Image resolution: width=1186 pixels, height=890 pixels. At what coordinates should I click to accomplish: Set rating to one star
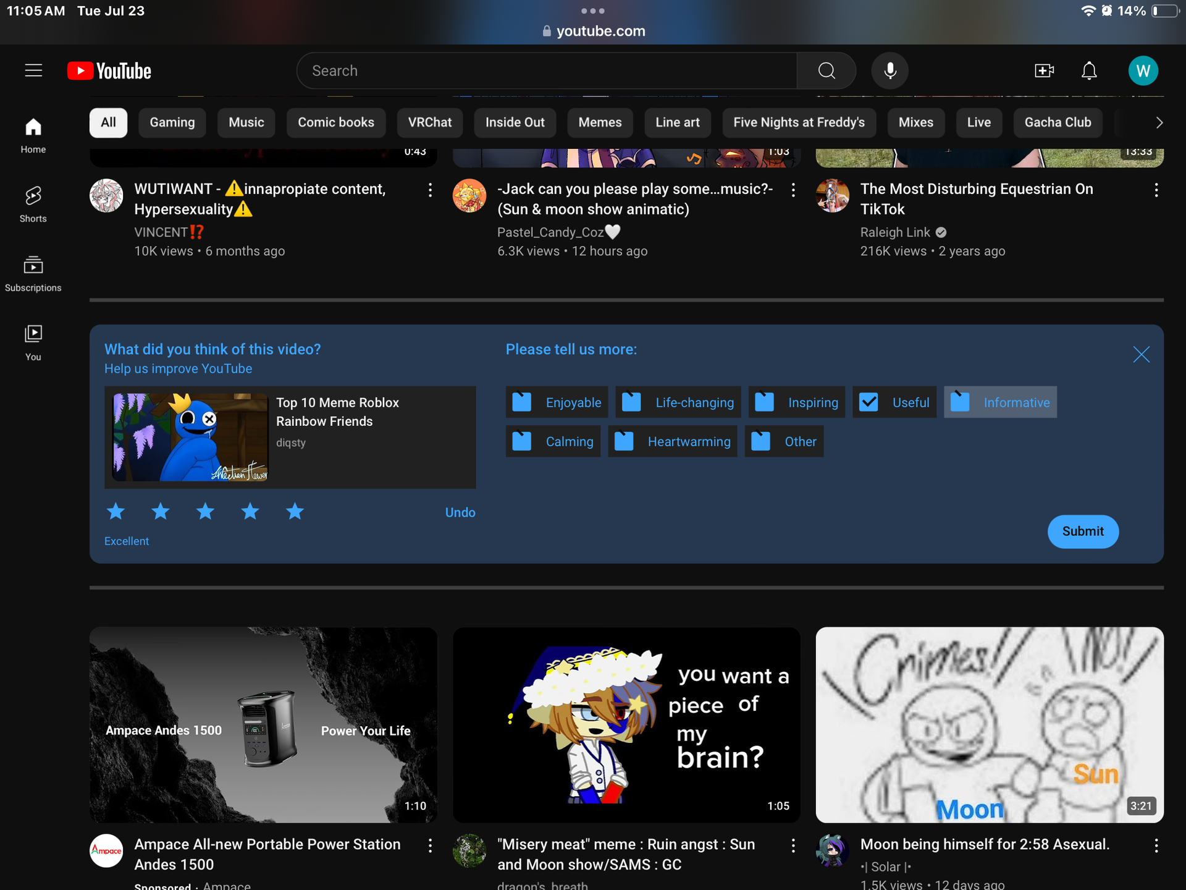[116, 511]
